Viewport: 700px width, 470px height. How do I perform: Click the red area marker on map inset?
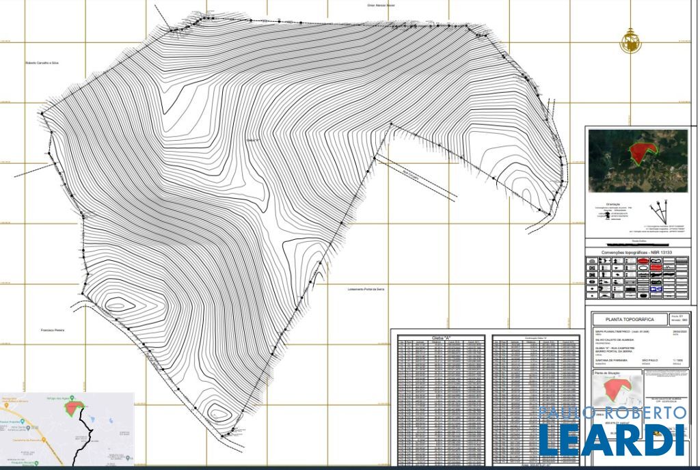point(72,407)
